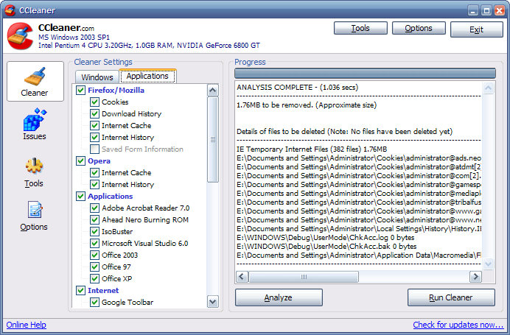The image size is (510, 335).
Task: Click Check for updates now link
Action: [458, 325]
